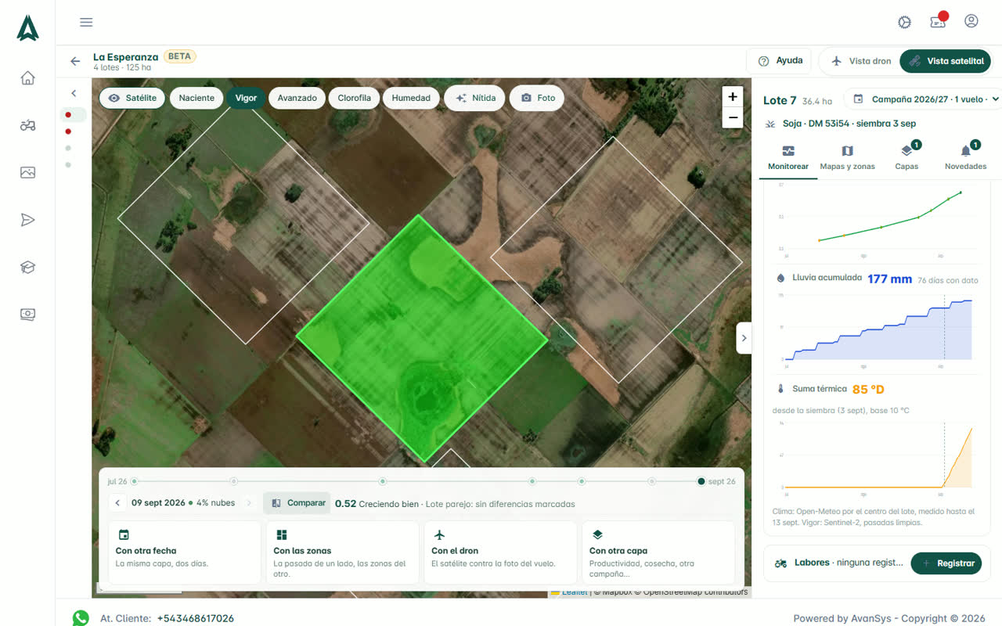Choose the Con el dron comparison card
The image size is (1002, 626).
pos(500,552)
